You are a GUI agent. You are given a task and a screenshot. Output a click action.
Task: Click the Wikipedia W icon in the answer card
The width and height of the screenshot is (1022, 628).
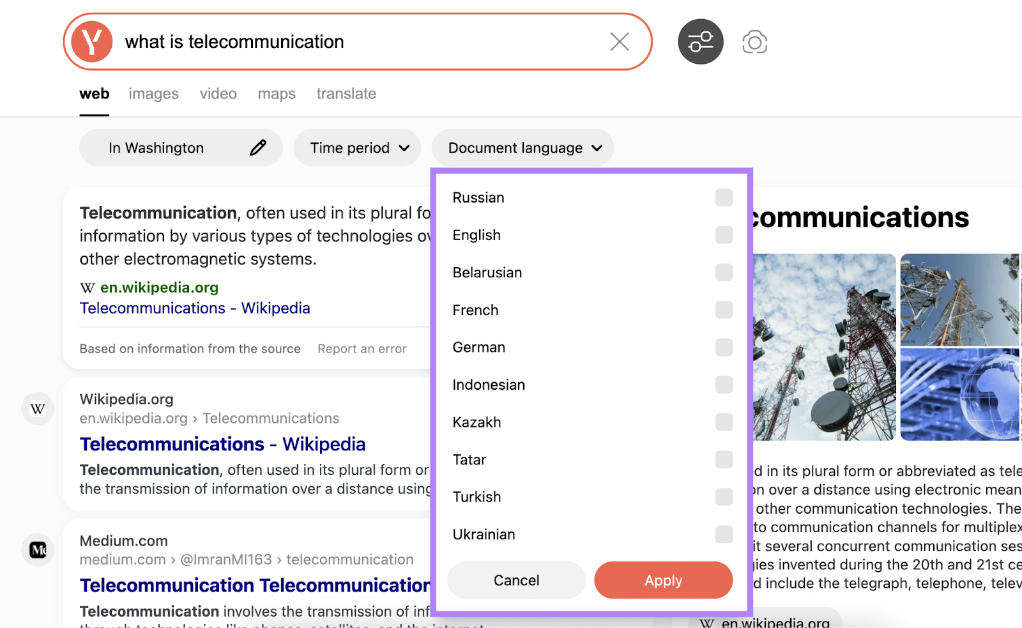[x=88, y=287]
